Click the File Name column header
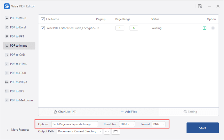 tap(52, 19)
